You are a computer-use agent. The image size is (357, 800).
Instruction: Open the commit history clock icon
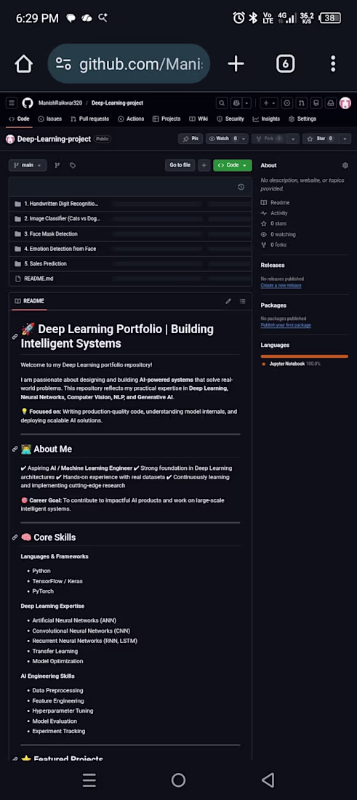[x=241, y=187]
